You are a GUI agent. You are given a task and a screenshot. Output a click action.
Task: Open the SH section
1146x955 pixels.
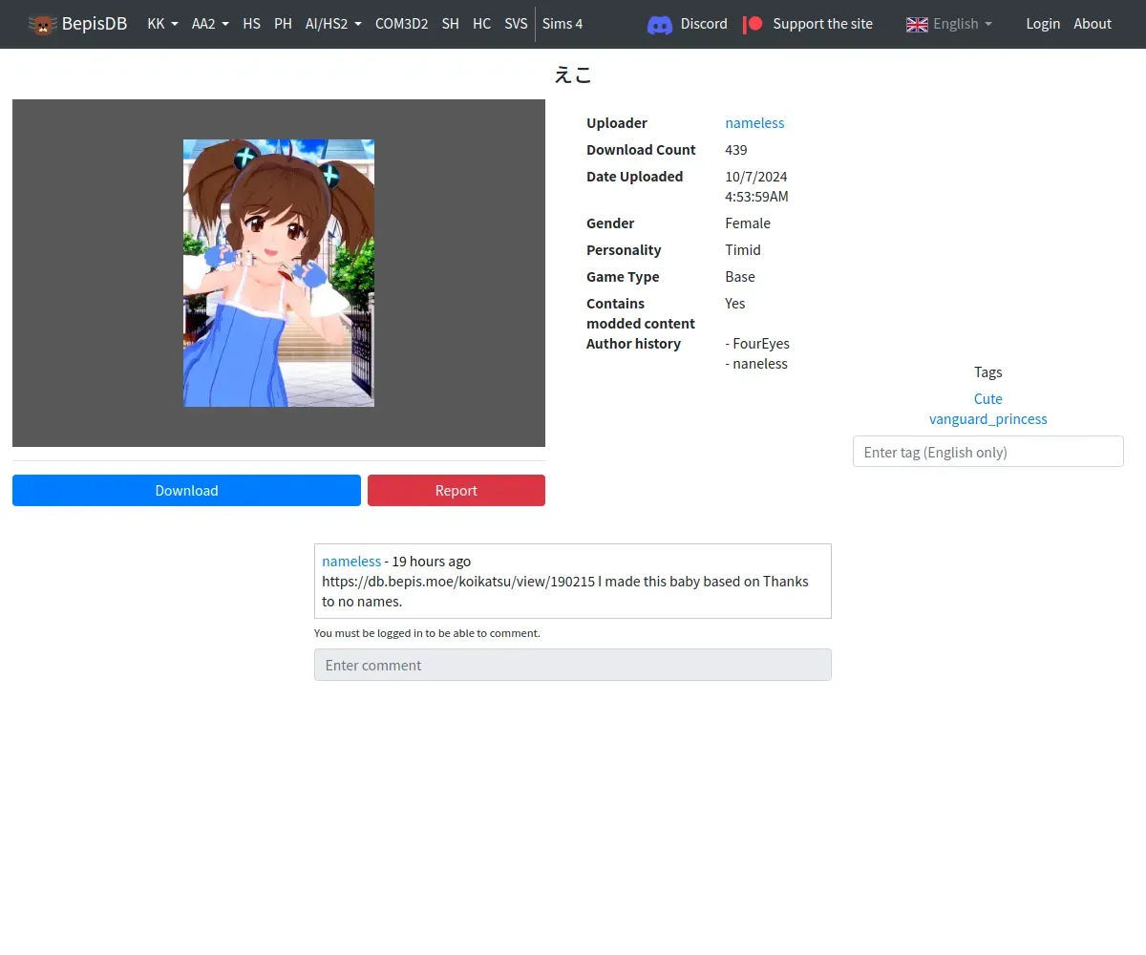tap(450, 24)
